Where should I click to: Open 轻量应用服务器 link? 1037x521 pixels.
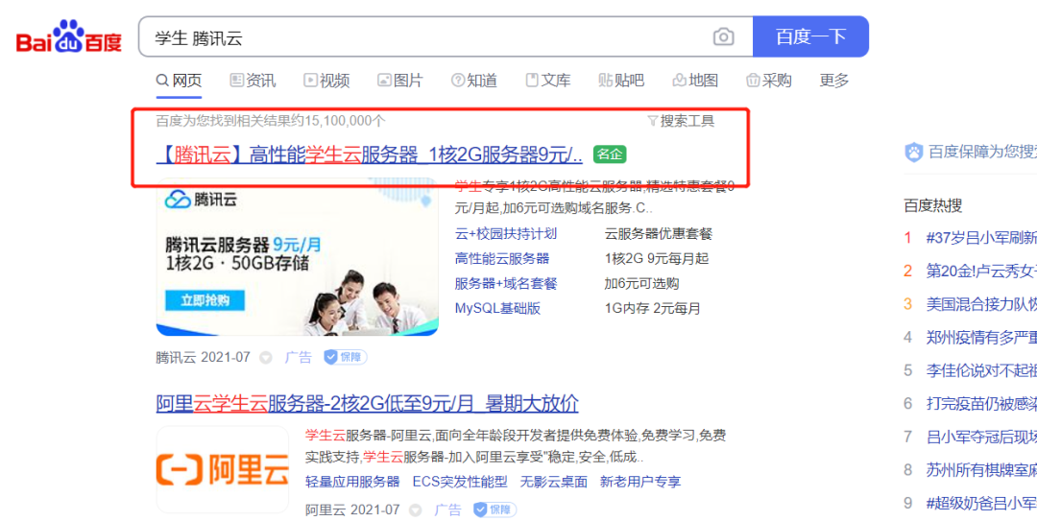[352, 482]
